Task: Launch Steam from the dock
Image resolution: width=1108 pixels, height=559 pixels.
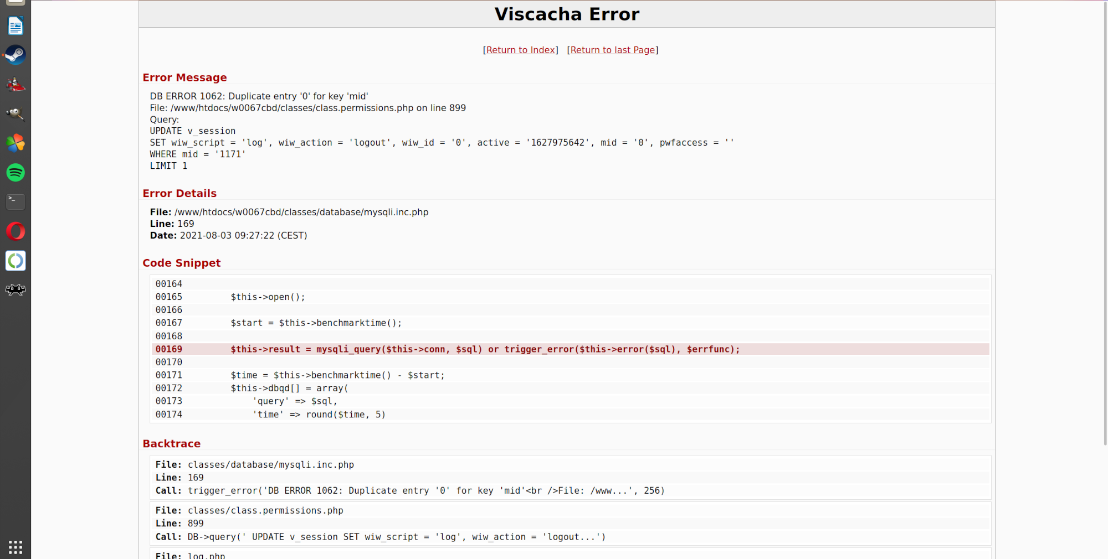Action: click(x=16, y=55)
